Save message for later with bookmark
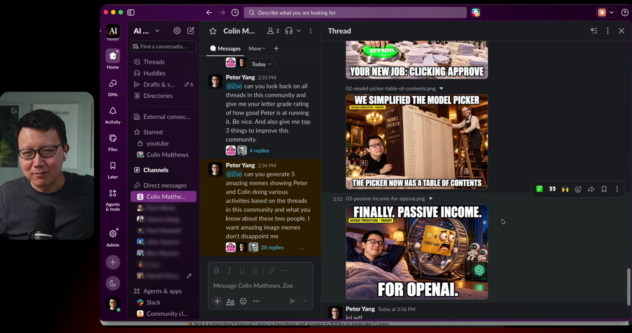 tap(604, 189)
